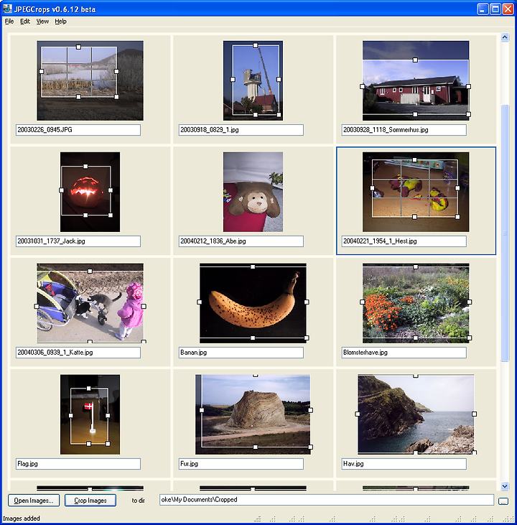Click the output directory path field
The width and height of the screenshot is (517, 525).
click(x=327, y=500)
